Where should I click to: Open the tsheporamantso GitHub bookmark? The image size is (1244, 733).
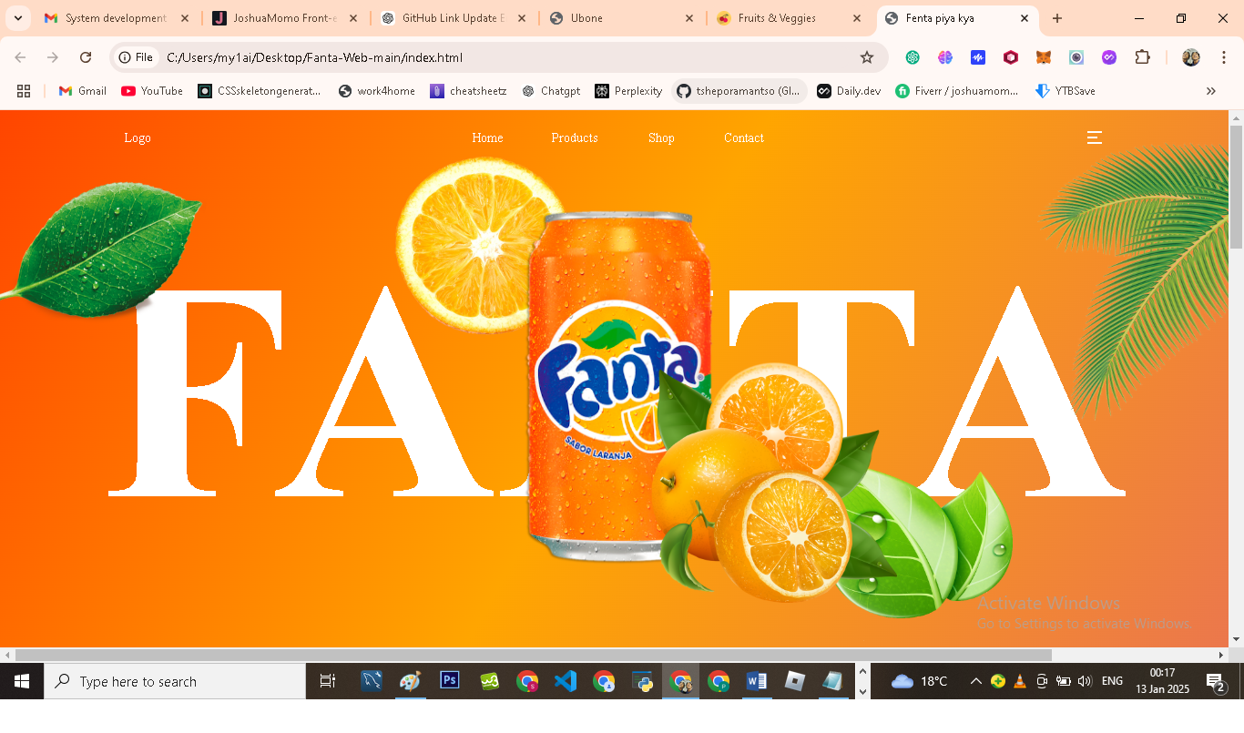pos(739,91)
